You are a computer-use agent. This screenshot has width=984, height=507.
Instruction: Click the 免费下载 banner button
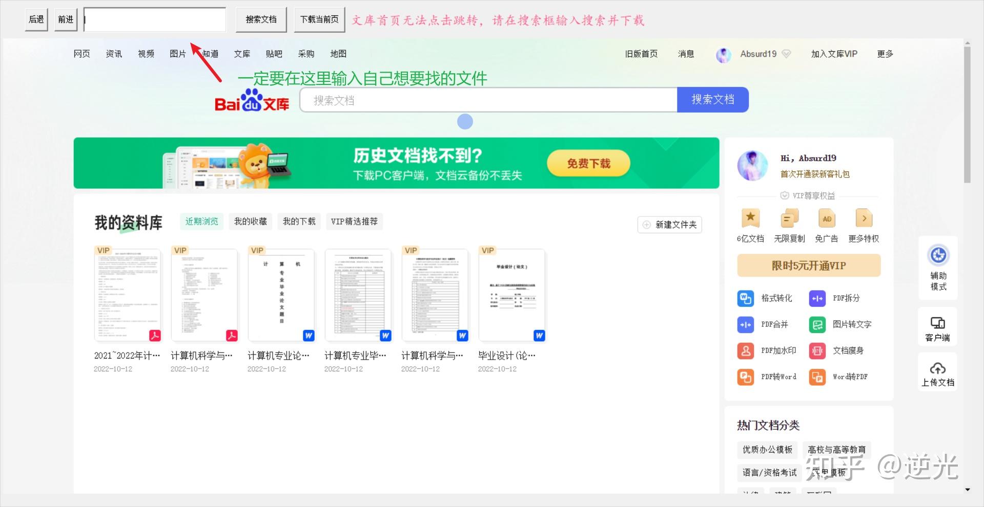point(588,163)
